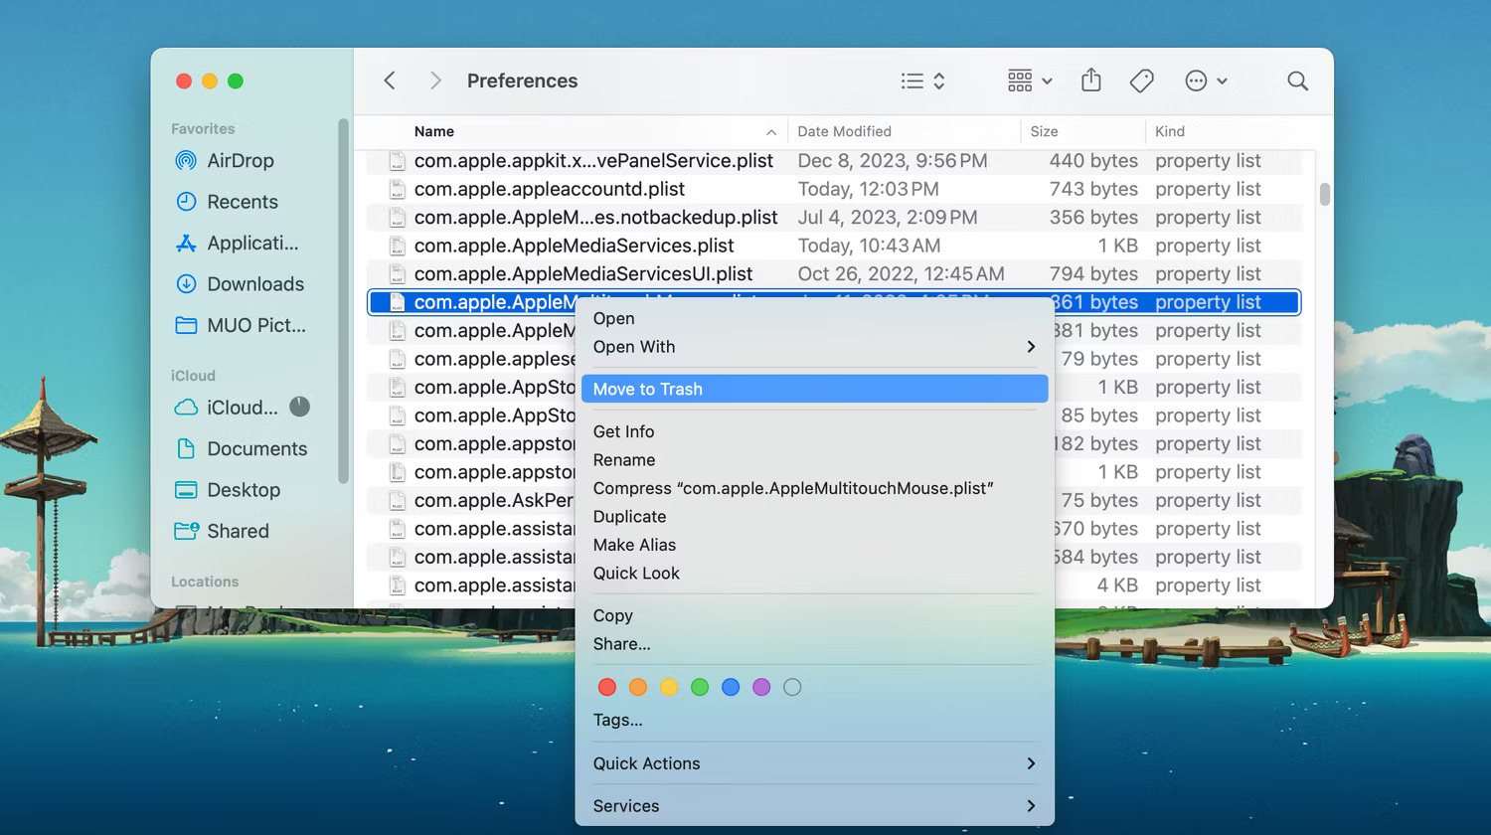Open AirDrop from the sidebar

pyautogui.click(x=236, y=160)
